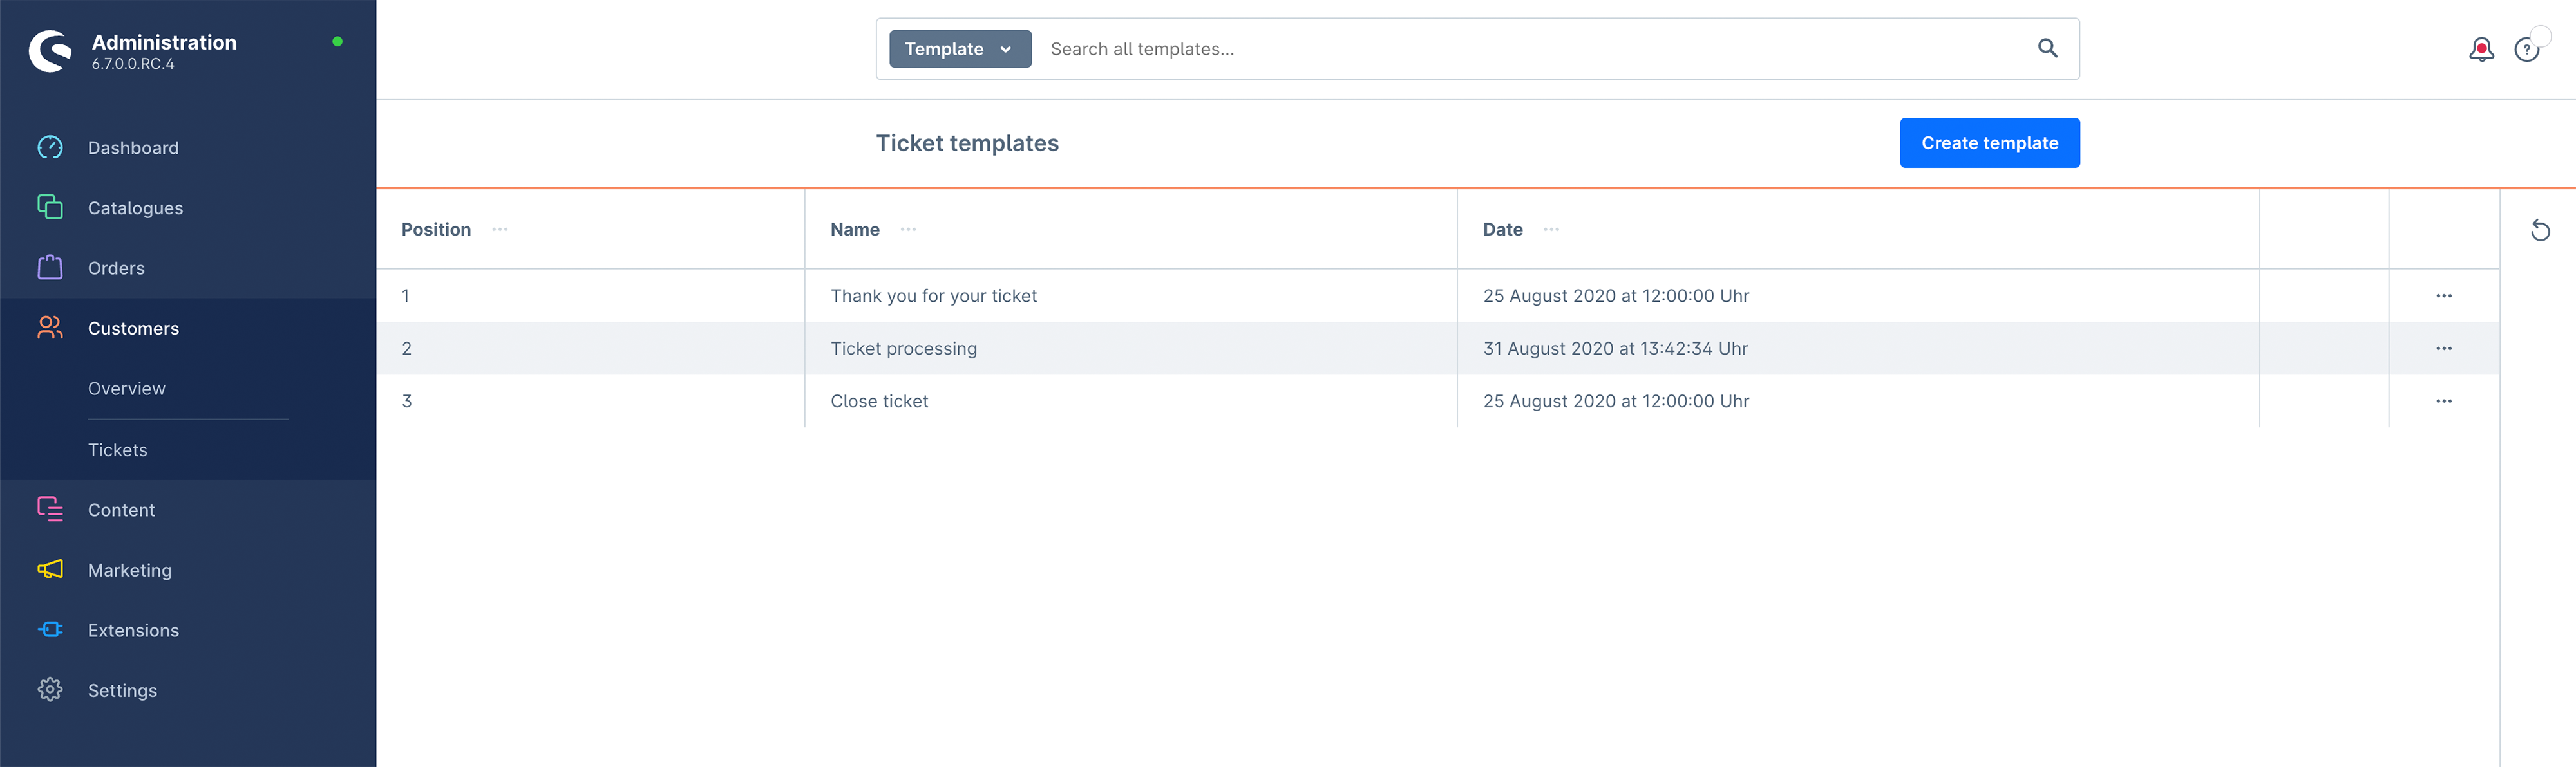The height and width of the screenshot is (767, 2576).
Task: Select Tickets in the Customers submenu
Action: 118,450
